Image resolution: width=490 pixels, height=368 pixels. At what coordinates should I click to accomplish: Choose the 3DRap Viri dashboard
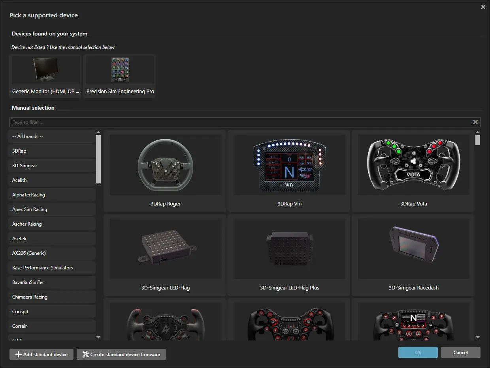tap(289, 171)
